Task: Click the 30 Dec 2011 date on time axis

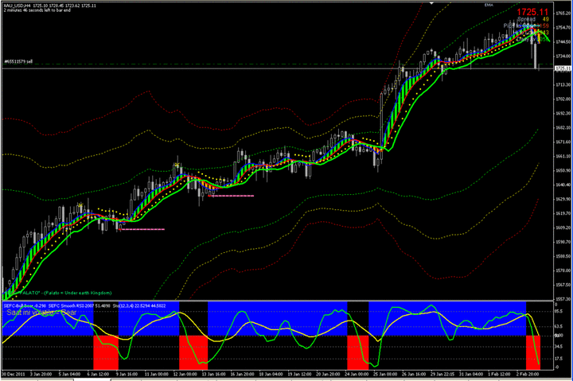Action: point(16,375)
